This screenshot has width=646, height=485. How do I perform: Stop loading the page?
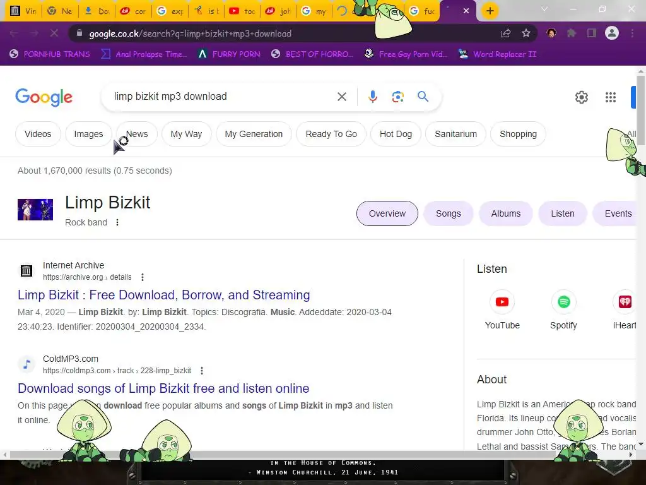[54, 33]
